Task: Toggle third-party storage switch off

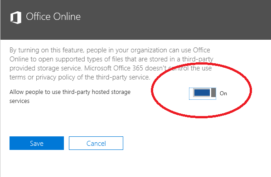Action: point(204,93)
